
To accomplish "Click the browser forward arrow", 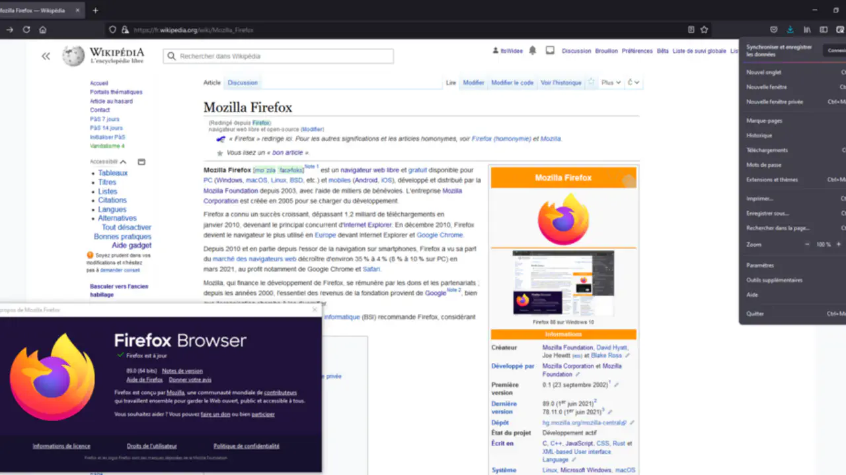I will (x=10, y=30).
